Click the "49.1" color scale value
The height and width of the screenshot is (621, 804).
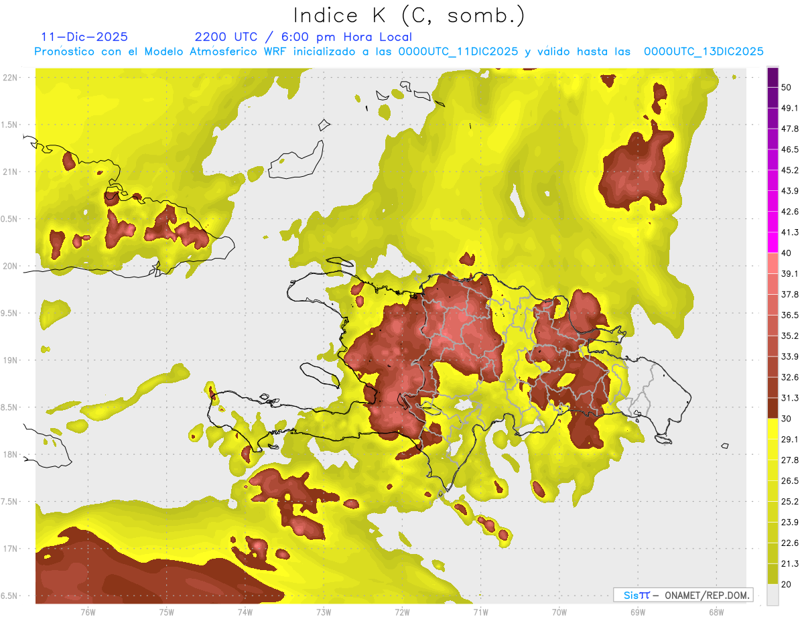tap(790, 109)
